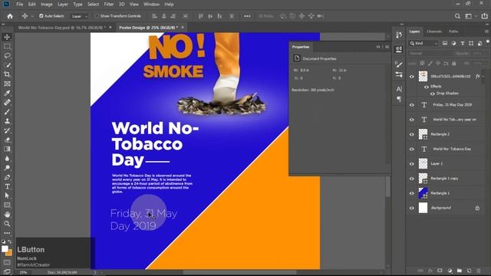Click the background color swatch
This screenshot has width=491, height=276.
(x=9, y=253)
